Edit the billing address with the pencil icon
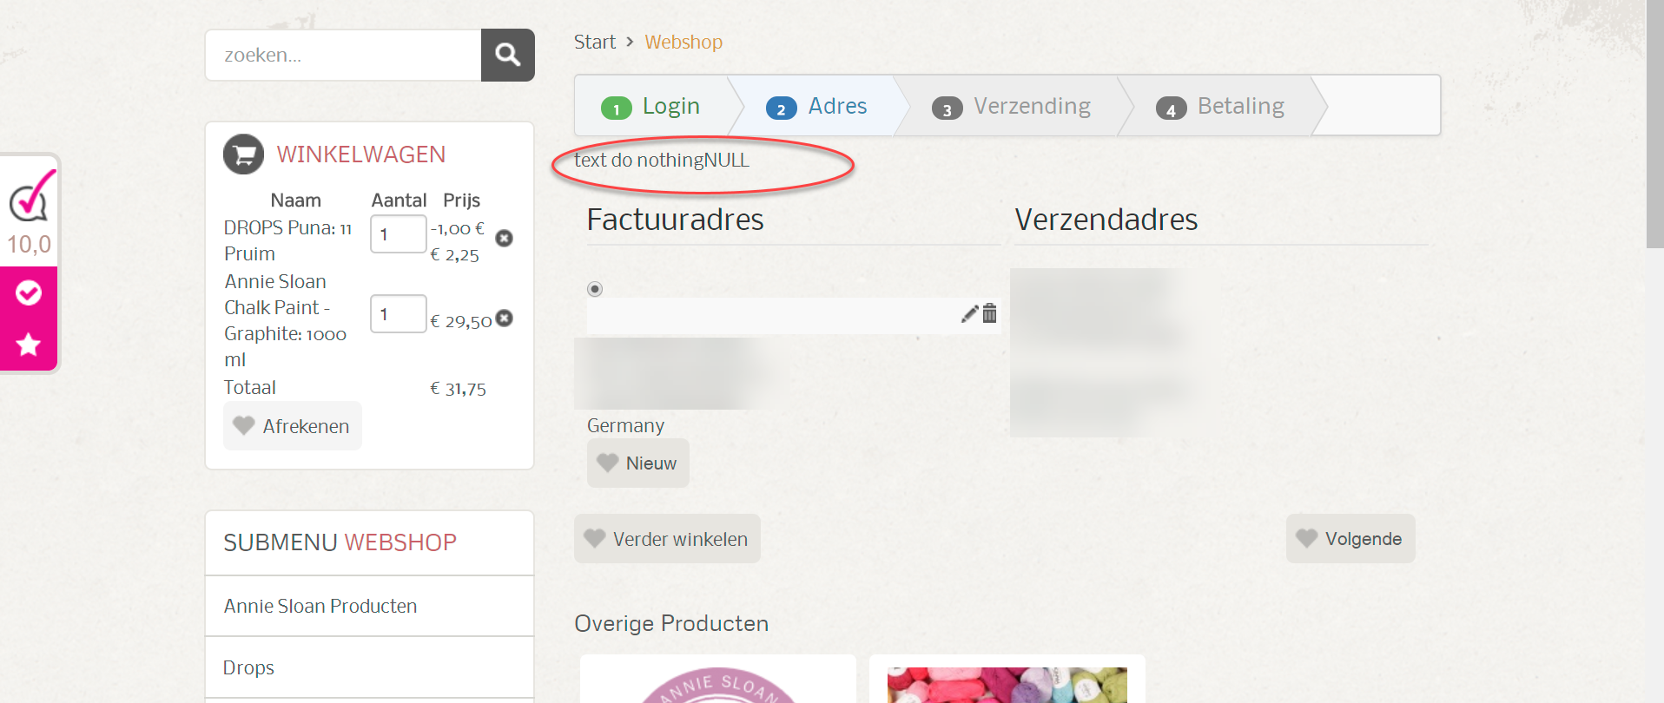Screen dimensions: 1664x703 (969, 314)
